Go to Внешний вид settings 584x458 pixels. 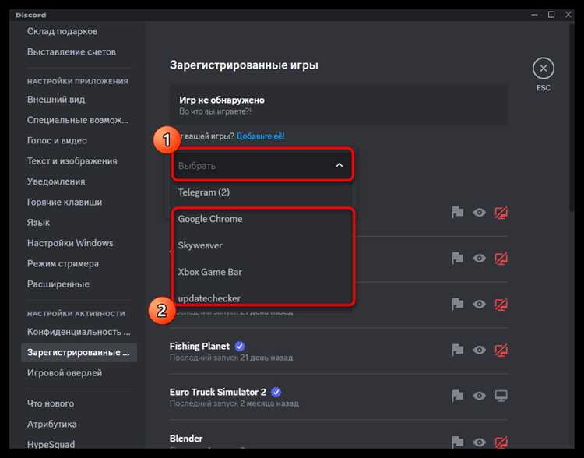tap(56, 100)
